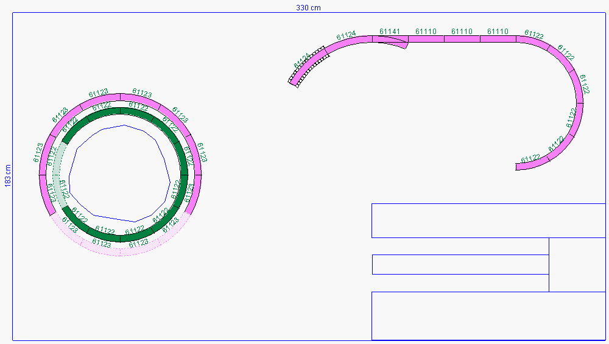Select the large bottom blue rectangle
609x344 pixels.
[x=488, y=316]
